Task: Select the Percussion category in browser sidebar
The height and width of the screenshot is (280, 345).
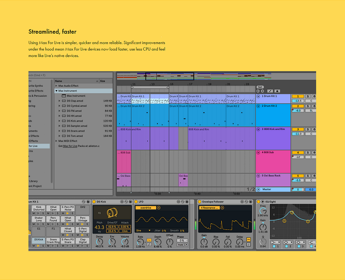Action: 38,96
